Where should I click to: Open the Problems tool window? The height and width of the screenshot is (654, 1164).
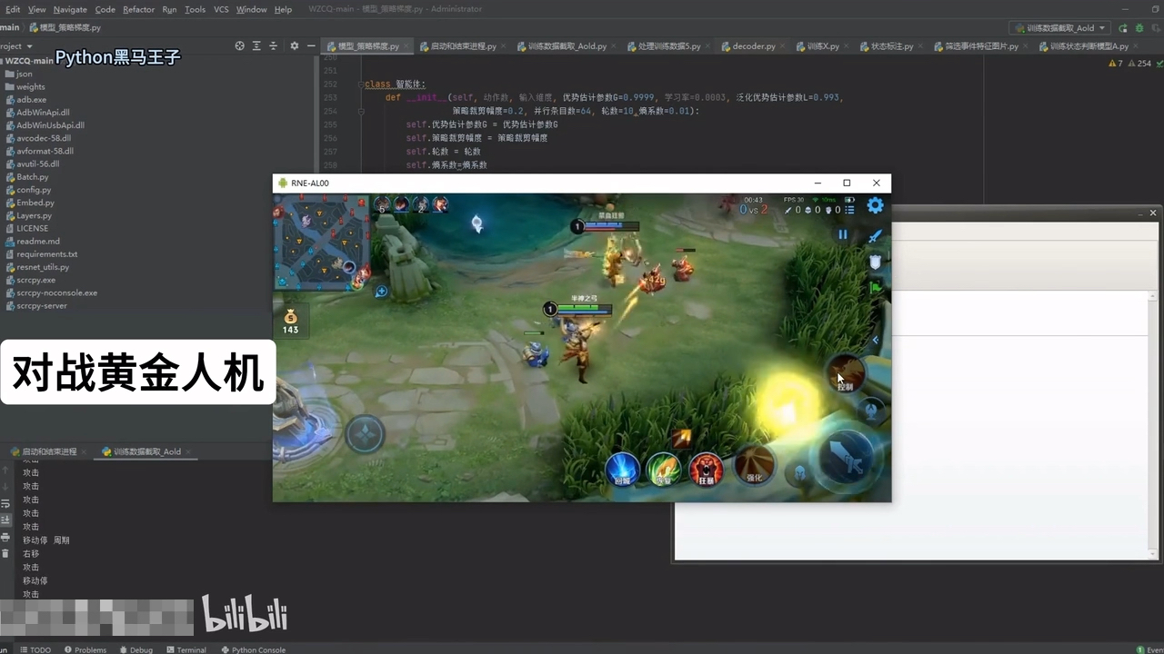[85, 649]
